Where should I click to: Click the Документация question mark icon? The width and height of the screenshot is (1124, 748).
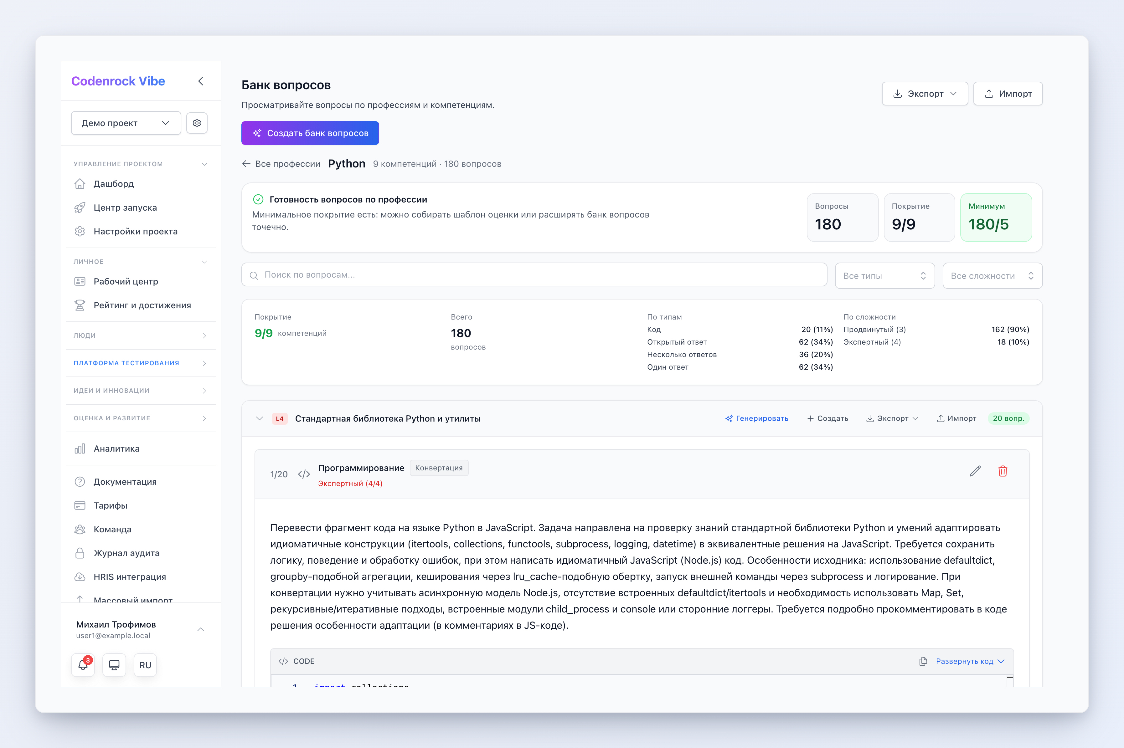tap(80, 482)
